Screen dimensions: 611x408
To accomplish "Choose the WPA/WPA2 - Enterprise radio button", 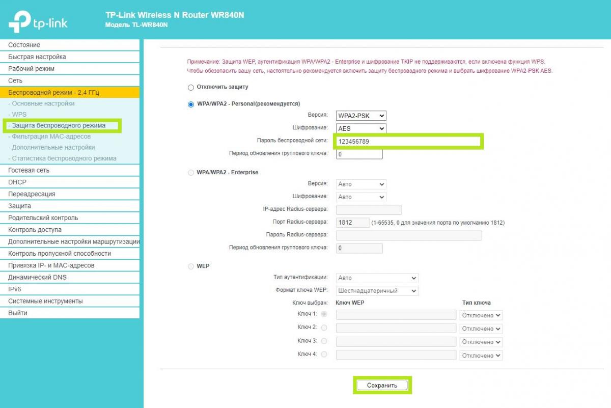I will (191, 173).
